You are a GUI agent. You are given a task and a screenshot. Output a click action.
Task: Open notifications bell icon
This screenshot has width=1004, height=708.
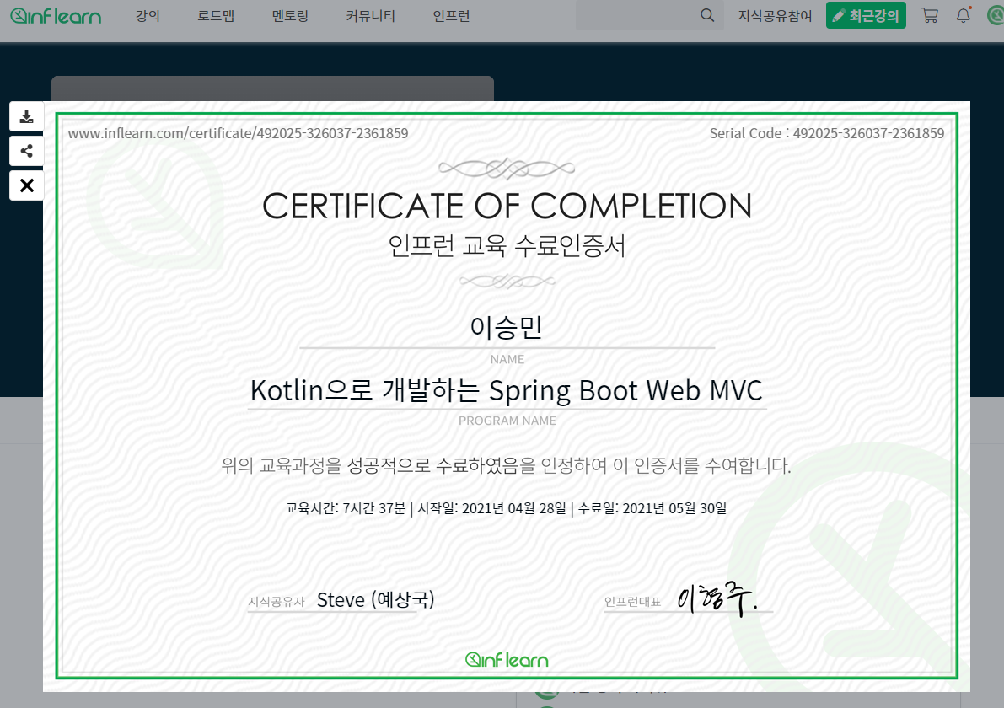click(x=964, y=15)
